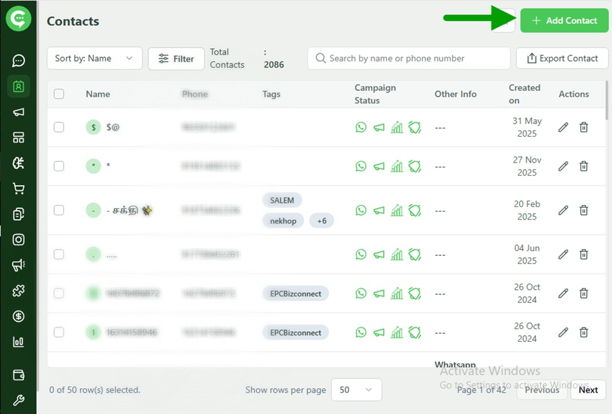Click the Name column header

(x=98, y=93)
